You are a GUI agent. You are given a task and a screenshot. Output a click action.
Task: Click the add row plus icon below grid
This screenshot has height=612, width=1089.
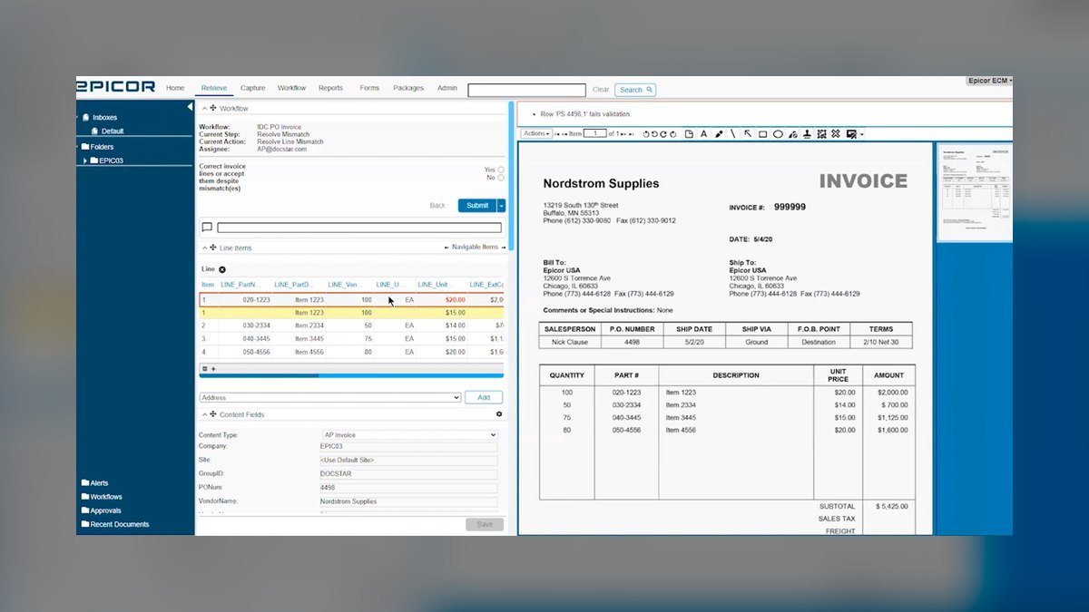tap(213, 369)
